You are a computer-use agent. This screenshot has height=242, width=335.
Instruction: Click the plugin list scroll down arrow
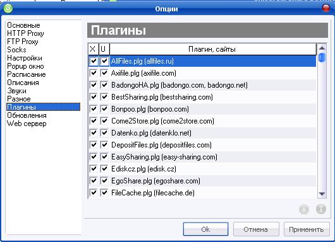point(322,193)
